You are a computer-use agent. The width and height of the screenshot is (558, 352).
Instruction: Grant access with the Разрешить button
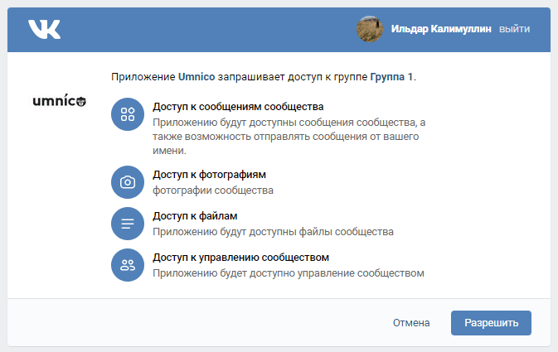pos(491,323)
